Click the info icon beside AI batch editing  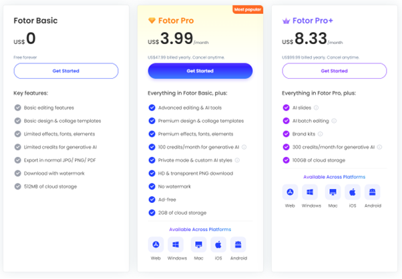pos(334,121)
